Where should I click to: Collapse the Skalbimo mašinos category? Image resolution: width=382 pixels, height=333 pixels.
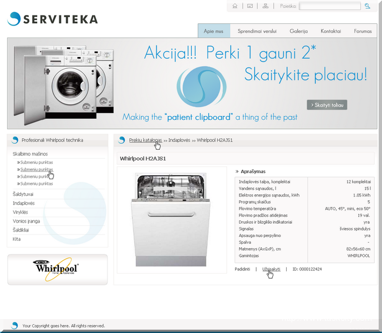30,154
